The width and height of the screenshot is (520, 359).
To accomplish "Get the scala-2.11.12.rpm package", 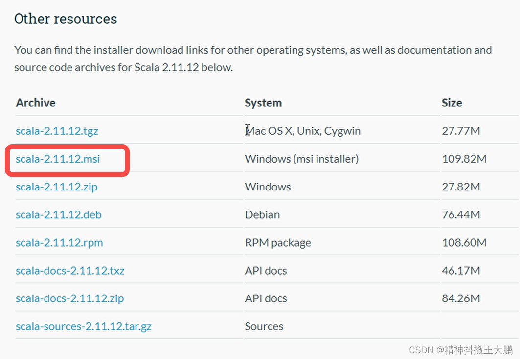I will point(59,243).
